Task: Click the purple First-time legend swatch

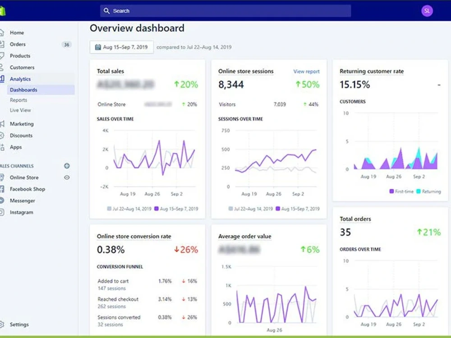Action: click(391, 192)
